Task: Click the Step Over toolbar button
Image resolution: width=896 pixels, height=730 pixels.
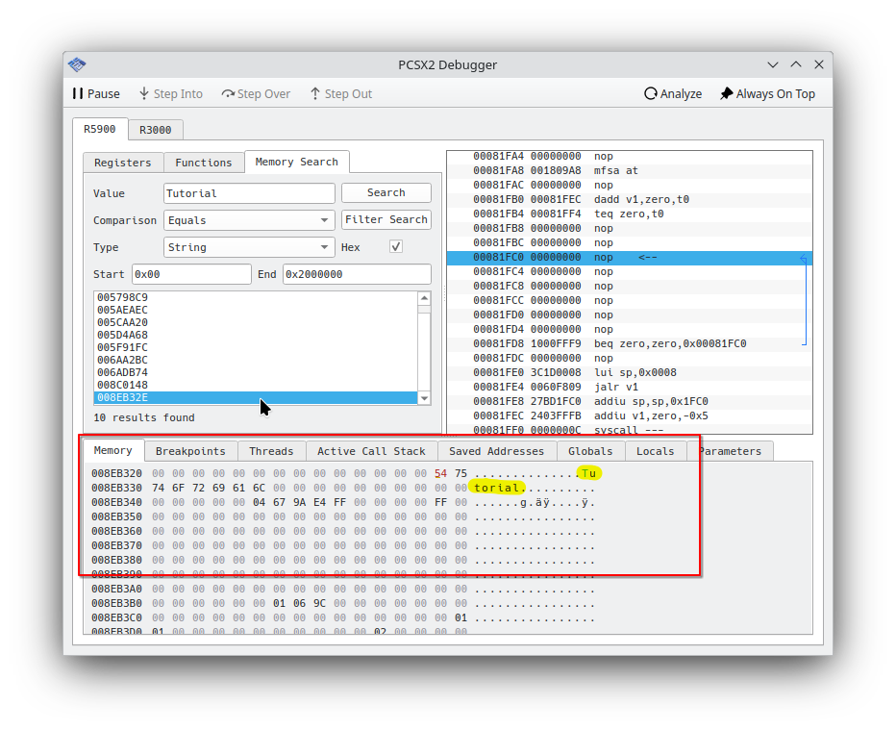Action: click(256, 93)
